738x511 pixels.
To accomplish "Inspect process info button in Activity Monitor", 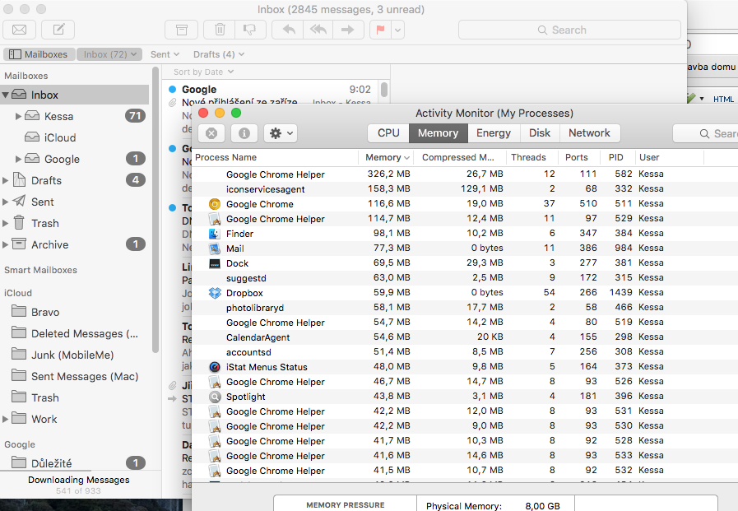I will (x=244, y=133).
